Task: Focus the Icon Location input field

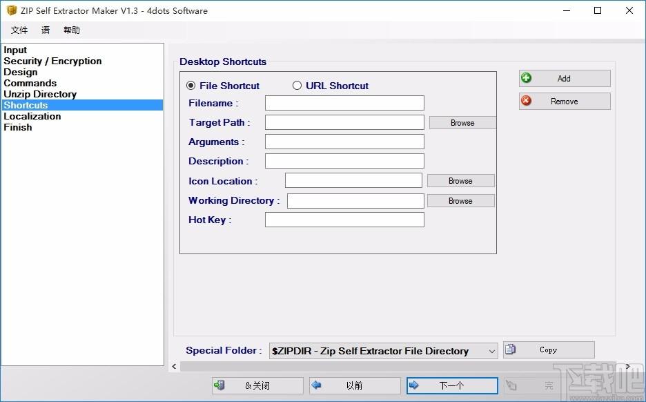Action: [353, 180]
